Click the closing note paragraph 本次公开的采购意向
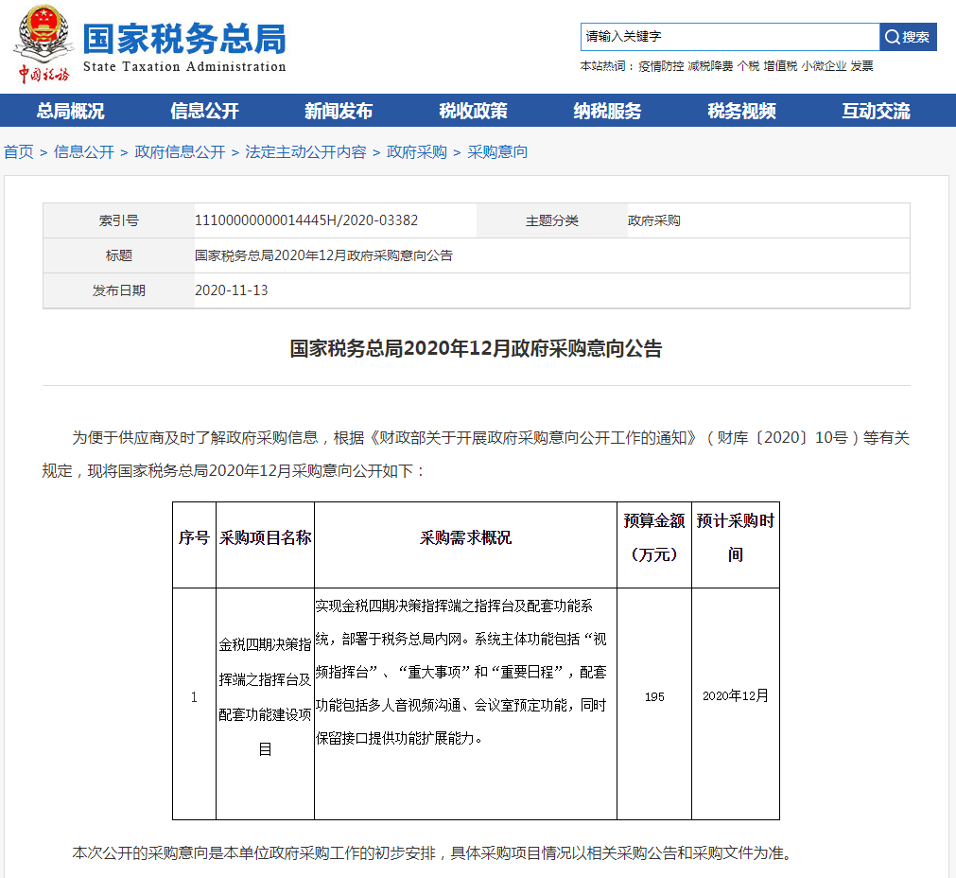 (435, 852)
